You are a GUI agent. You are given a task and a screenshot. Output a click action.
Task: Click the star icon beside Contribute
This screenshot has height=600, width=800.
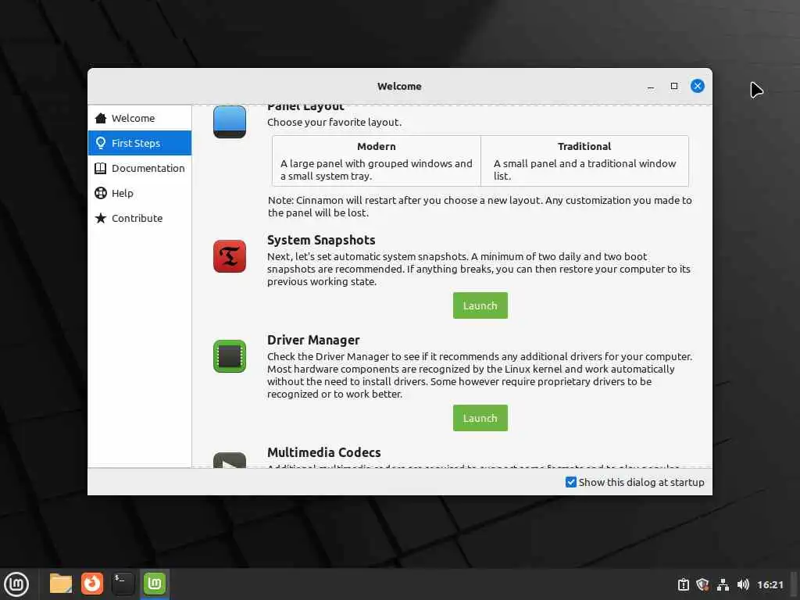101,218
